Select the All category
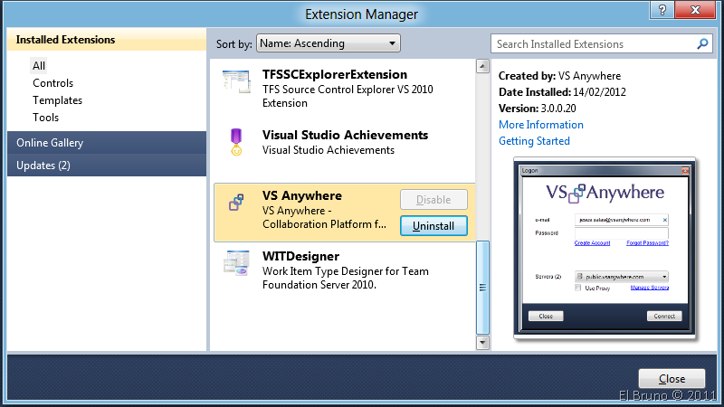724x407 pixels. [x=39, y=66]
